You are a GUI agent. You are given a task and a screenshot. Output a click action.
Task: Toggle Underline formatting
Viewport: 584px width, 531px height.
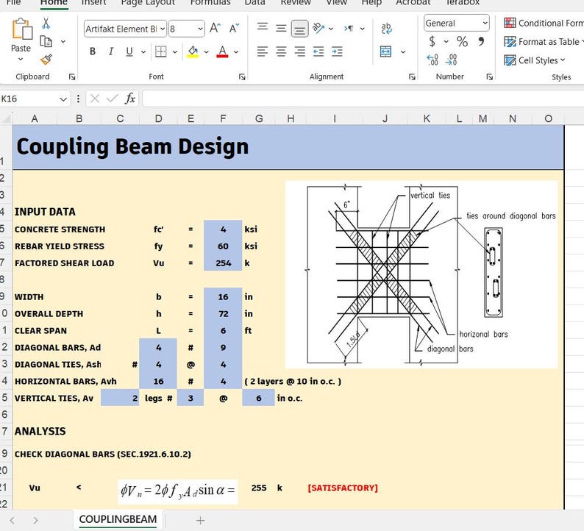coord(129,51)
